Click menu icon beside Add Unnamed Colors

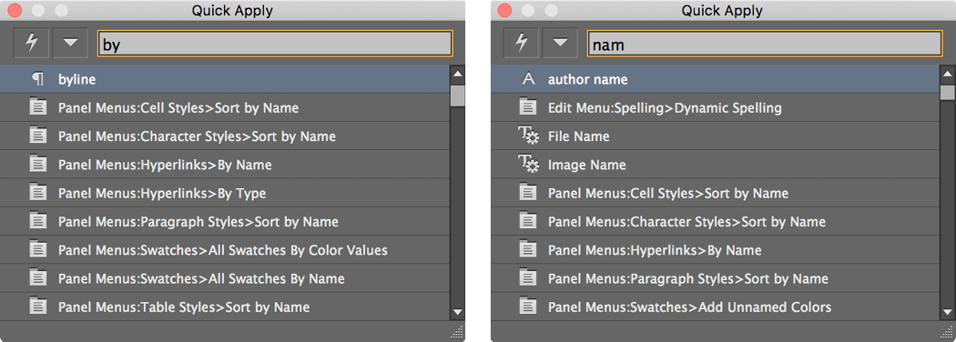click(x=527, y=307)
